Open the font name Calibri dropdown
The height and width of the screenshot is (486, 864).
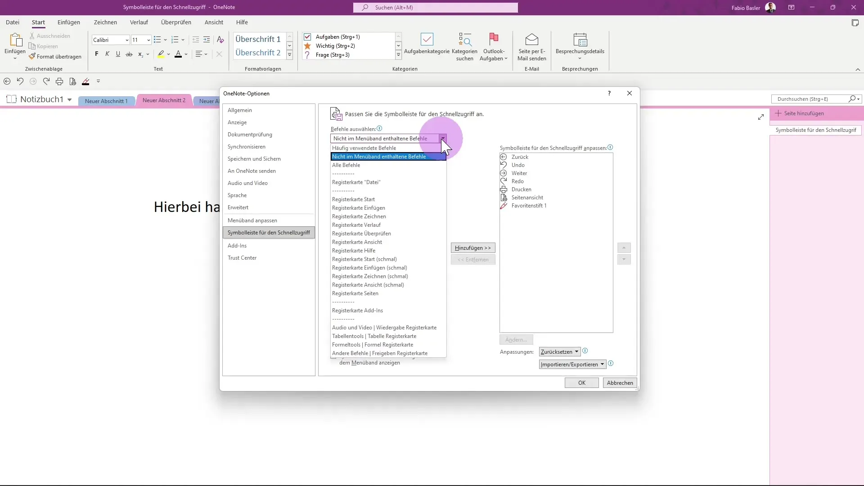[x=127, y=40]
